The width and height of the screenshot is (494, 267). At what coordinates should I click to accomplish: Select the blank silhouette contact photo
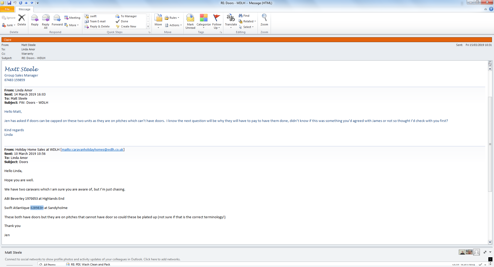click(477, 252)
